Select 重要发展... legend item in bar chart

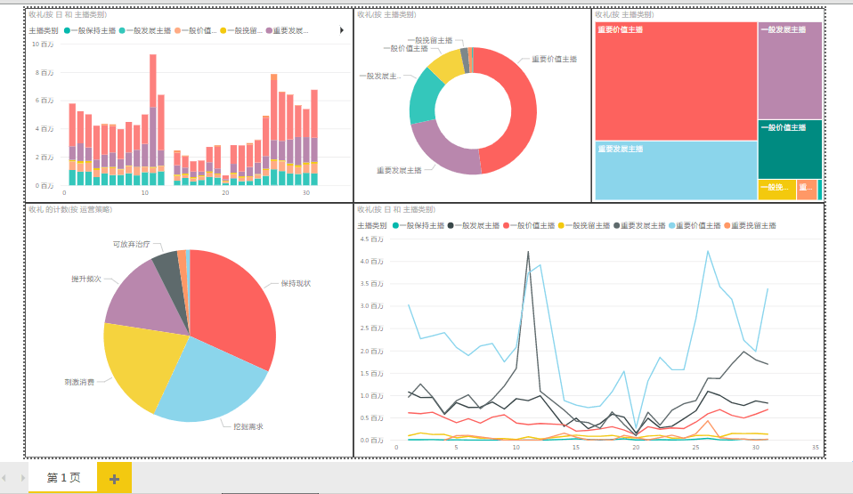tap(288, 30)
